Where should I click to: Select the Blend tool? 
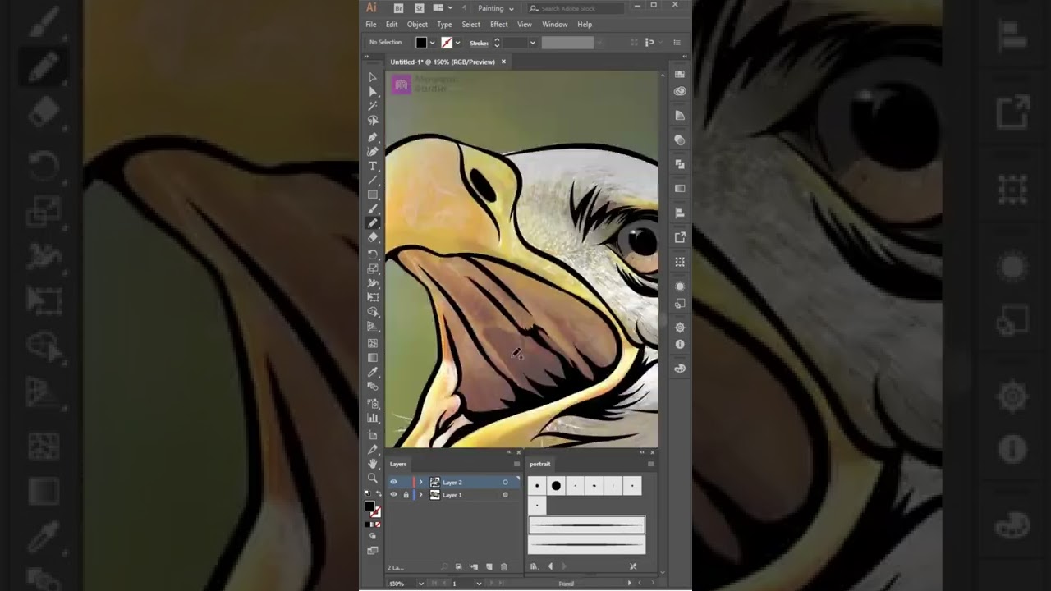pyautogui.click(x=373, y=386)
